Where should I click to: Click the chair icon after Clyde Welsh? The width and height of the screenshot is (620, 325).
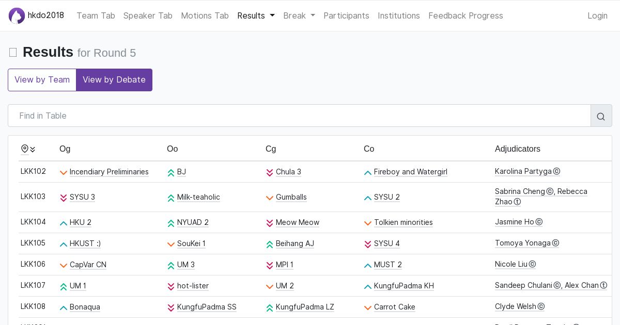pos(541,306)
